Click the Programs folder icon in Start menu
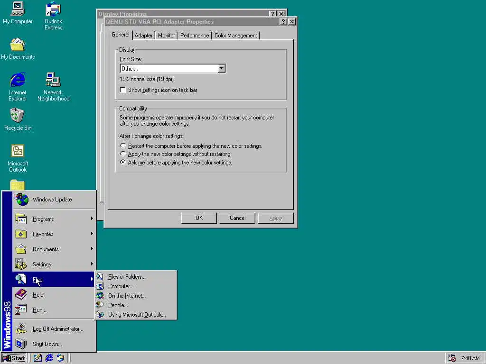This screenshot has height=364, width=486. point(21,219)
